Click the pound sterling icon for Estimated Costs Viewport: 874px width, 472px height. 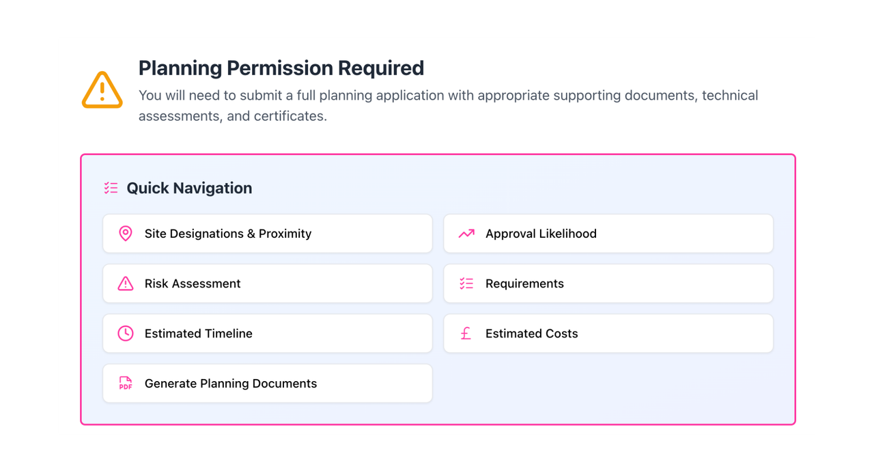[466, 333]
